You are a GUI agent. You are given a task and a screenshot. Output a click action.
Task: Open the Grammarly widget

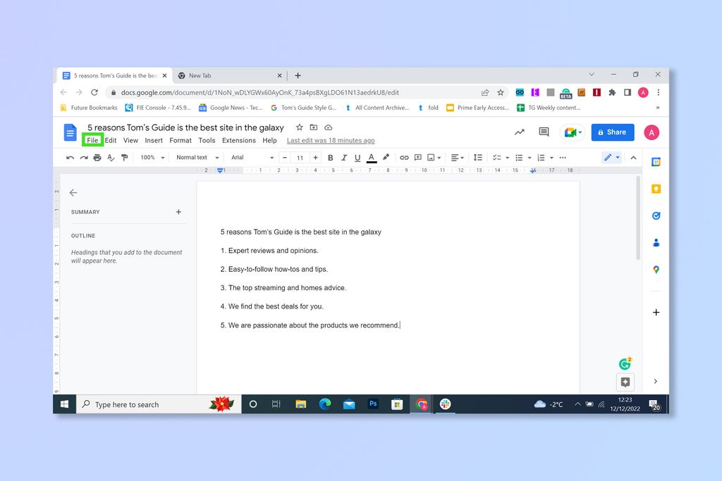(x=625, y=364)
